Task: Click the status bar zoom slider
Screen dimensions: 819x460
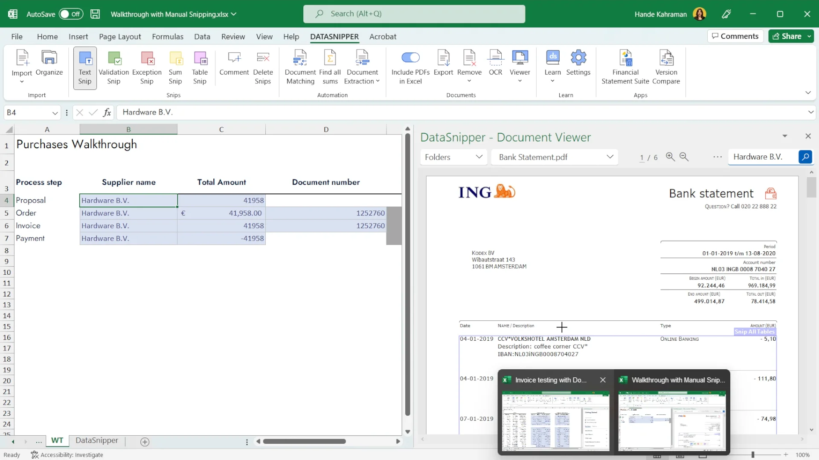Action: point(753,454)
